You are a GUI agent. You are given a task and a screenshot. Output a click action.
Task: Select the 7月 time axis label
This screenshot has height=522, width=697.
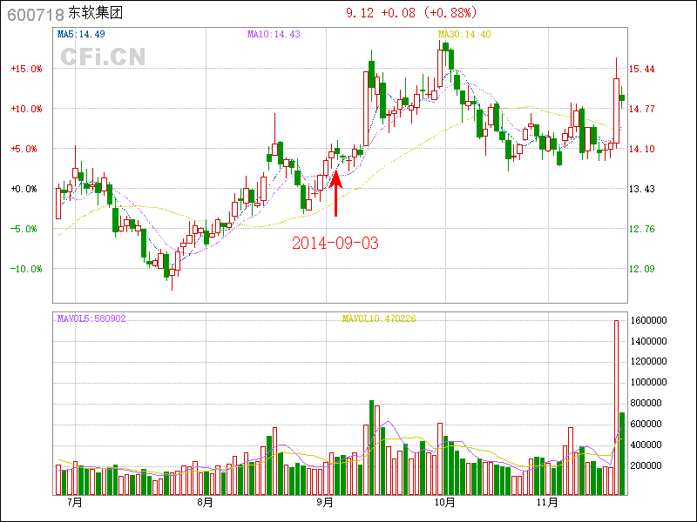[74, 503]
